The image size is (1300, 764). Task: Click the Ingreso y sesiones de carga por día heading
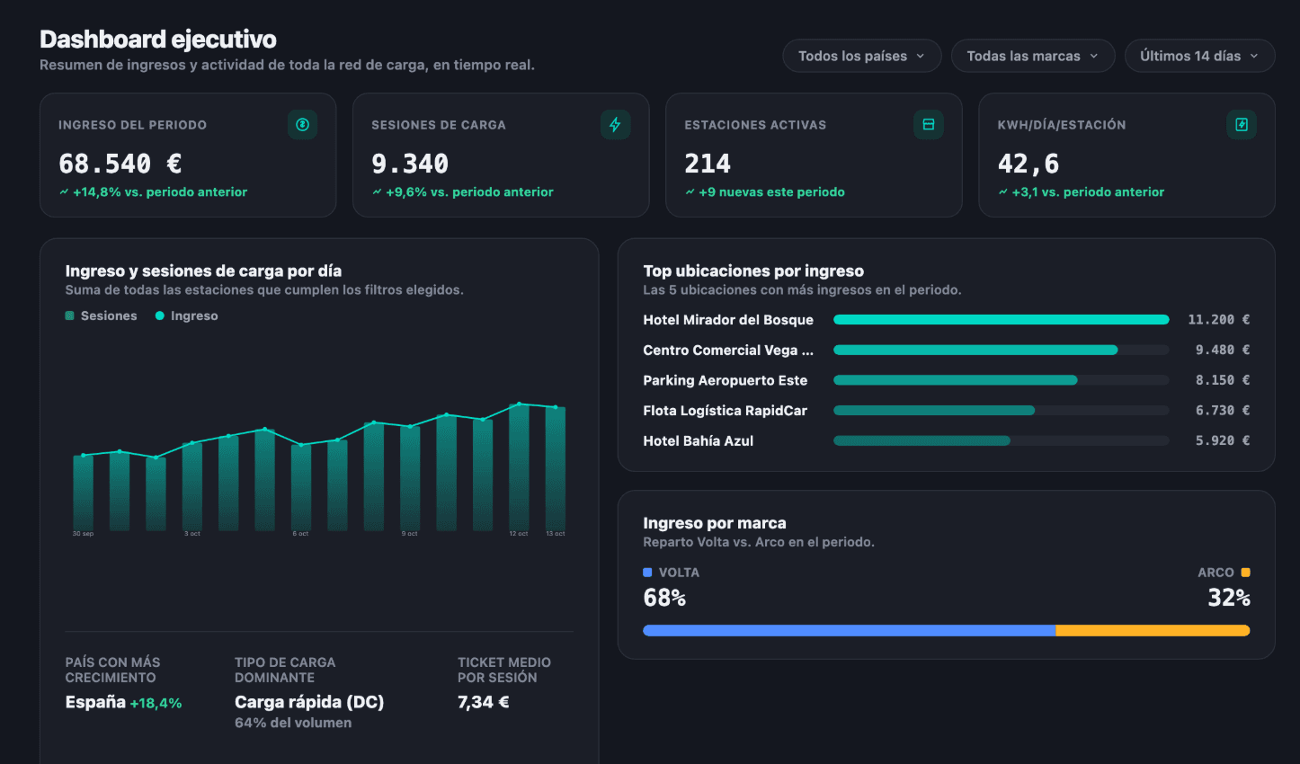tap(203, 271)
